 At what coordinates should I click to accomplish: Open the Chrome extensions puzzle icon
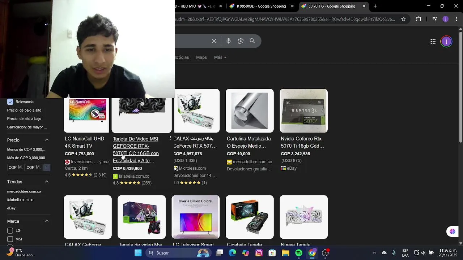(x=419, y=19)
